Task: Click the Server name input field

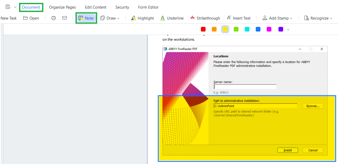Action: [x=245, y=87]
